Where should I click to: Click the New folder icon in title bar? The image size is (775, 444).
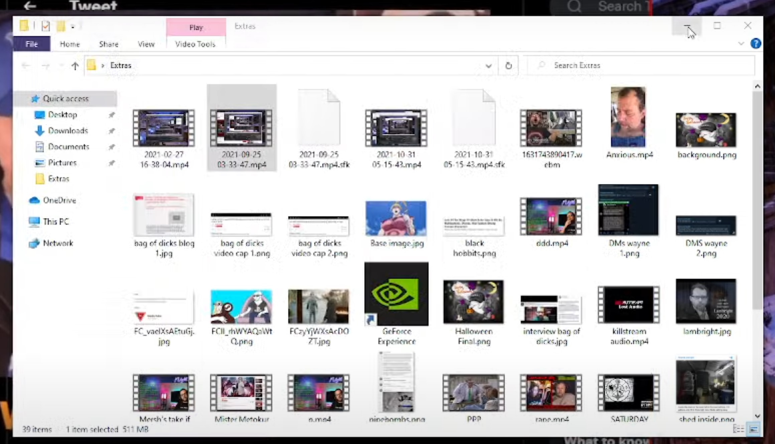pyautogui.click(x=61, y=26)
